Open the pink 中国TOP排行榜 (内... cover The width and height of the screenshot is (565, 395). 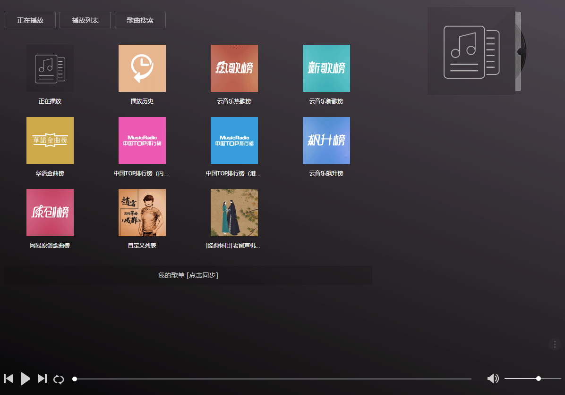pos(142,140)
